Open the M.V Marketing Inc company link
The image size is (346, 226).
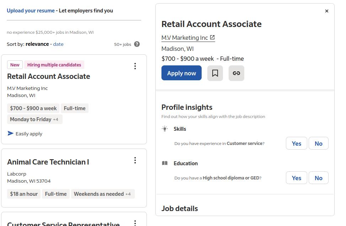coord(185,38)
